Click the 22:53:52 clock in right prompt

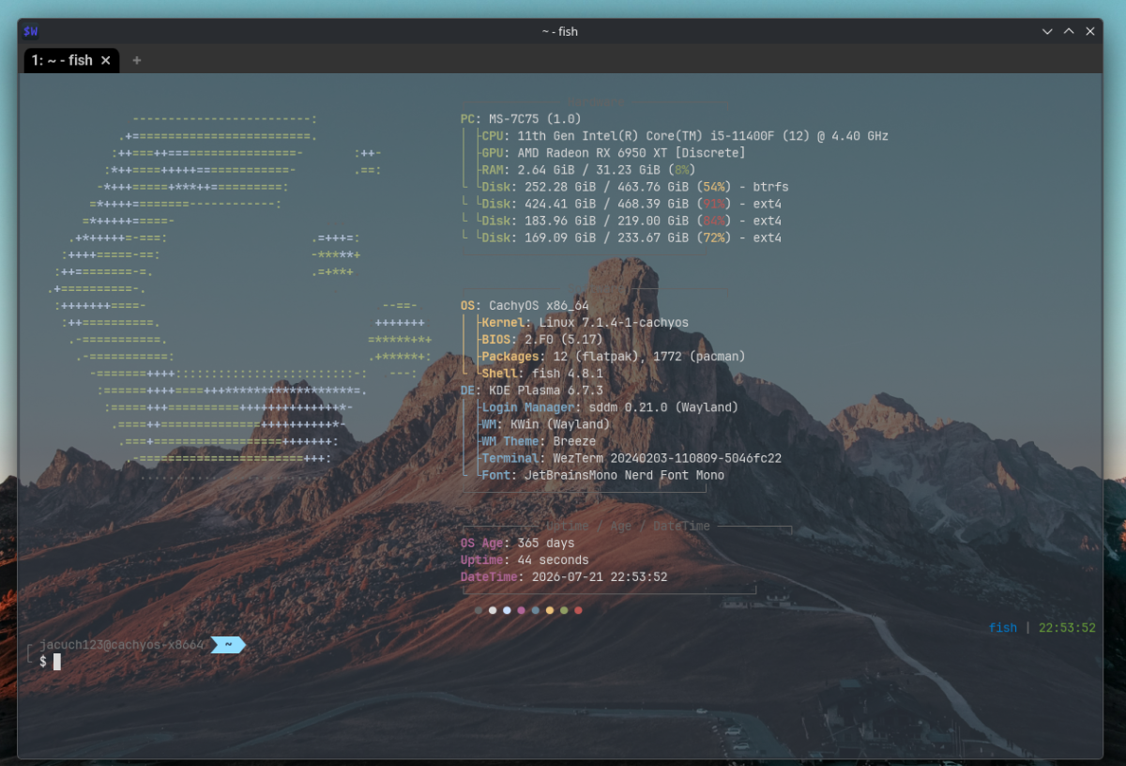1067,628
